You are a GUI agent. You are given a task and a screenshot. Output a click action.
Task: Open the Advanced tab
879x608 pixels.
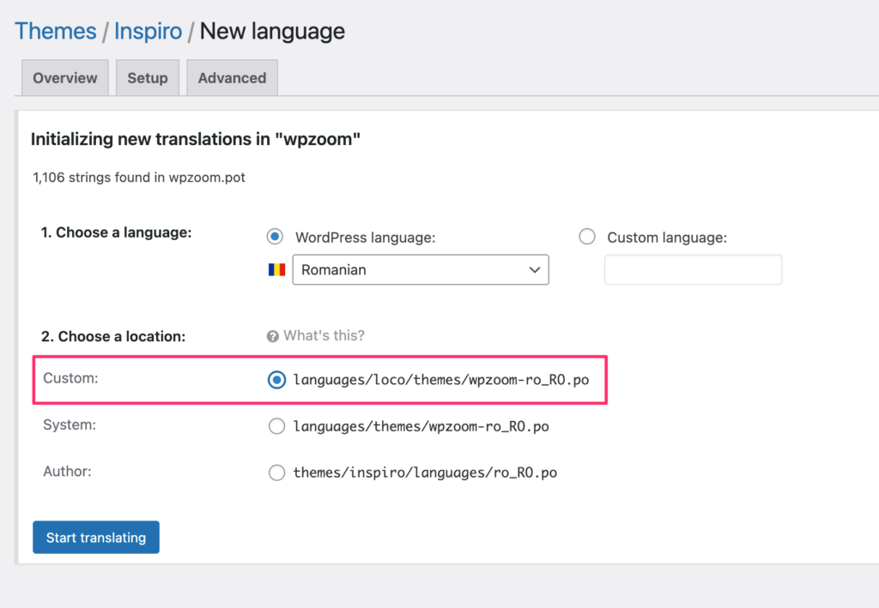click(232, 78)
